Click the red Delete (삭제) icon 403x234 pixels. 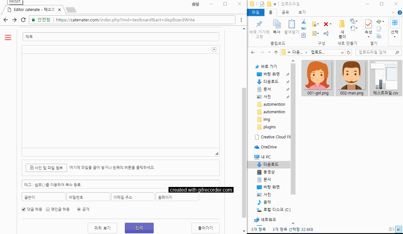click(326, 24)
